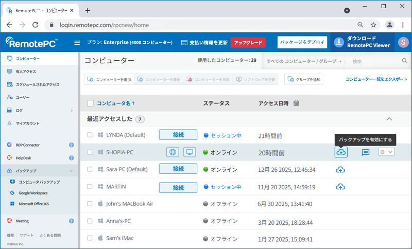The width and height of the screenshot is (412, 249).
Task: Click グループを追加 button
Action: tap(304, 79)
